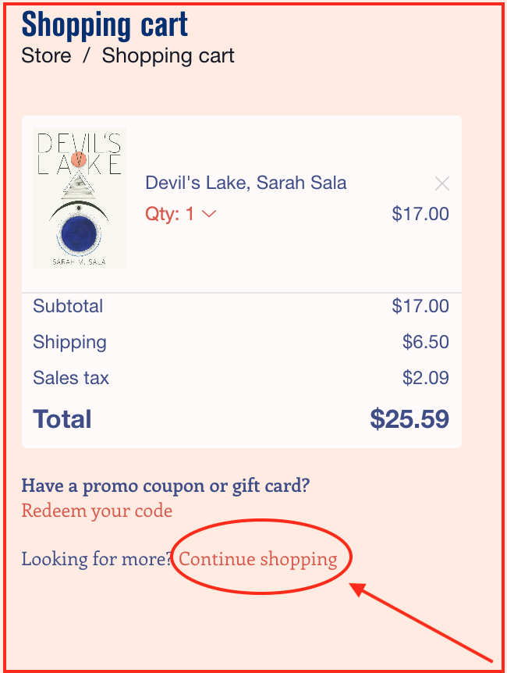Click the Shipping label
The width and height of the screenshot is (507, 673).
(69, 342)
